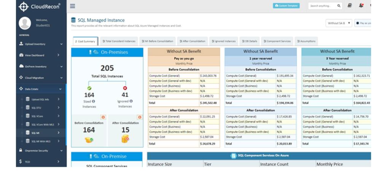Click the SQL MI With MLS database icon

coord(28,141)
